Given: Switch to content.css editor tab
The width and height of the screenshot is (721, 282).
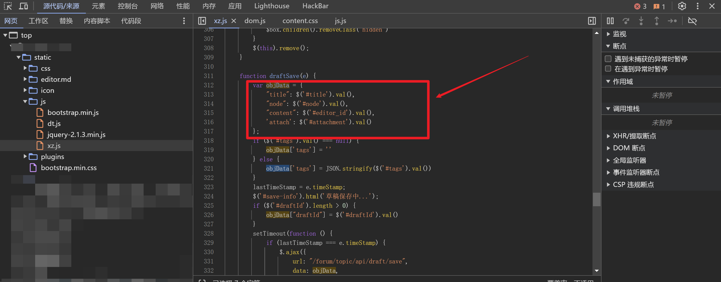Looking at the screenshot, I should point(300,21).
